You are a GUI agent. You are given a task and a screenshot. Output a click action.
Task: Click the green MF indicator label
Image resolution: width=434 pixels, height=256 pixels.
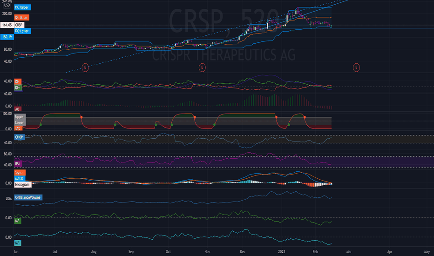click(x=17, y=221)
